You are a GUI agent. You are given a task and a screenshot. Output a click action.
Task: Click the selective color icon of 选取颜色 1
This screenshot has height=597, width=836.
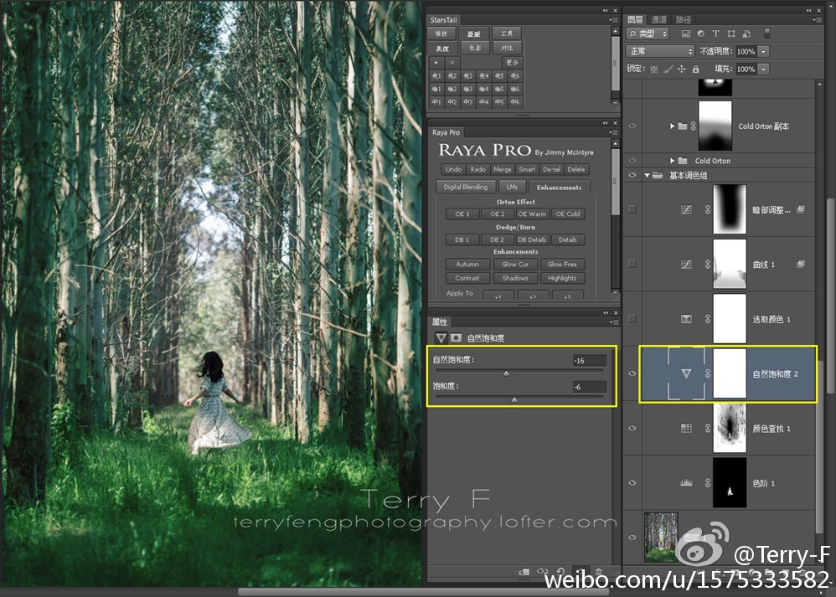686,319
